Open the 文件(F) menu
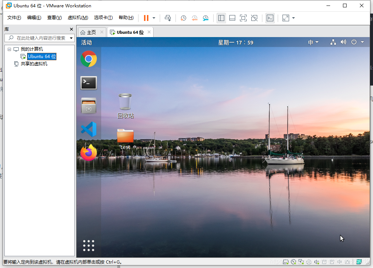The image size is (373, 268). click(14, 18)
